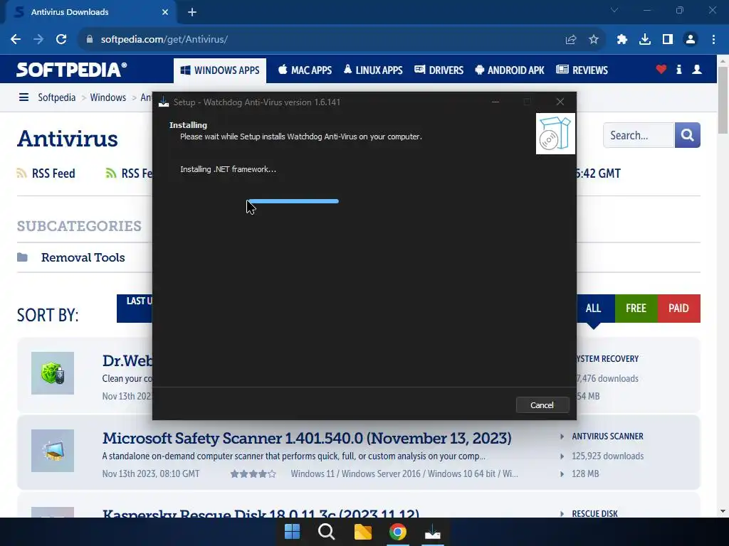729x546 pixels.
Task: Open the Windows Start button
Action: coord(292,532)
